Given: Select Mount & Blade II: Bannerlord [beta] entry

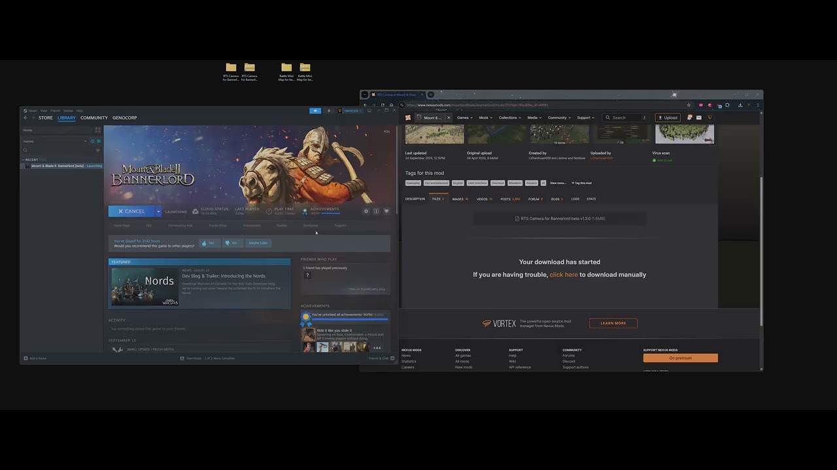Looking at the screenshot, I should coord(62,166).
